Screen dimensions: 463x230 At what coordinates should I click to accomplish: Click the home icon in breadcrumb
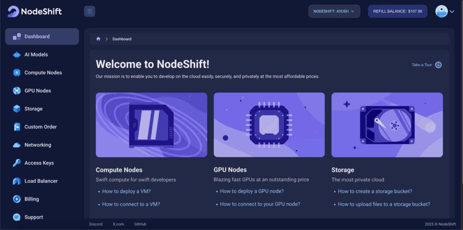[98, 39]
